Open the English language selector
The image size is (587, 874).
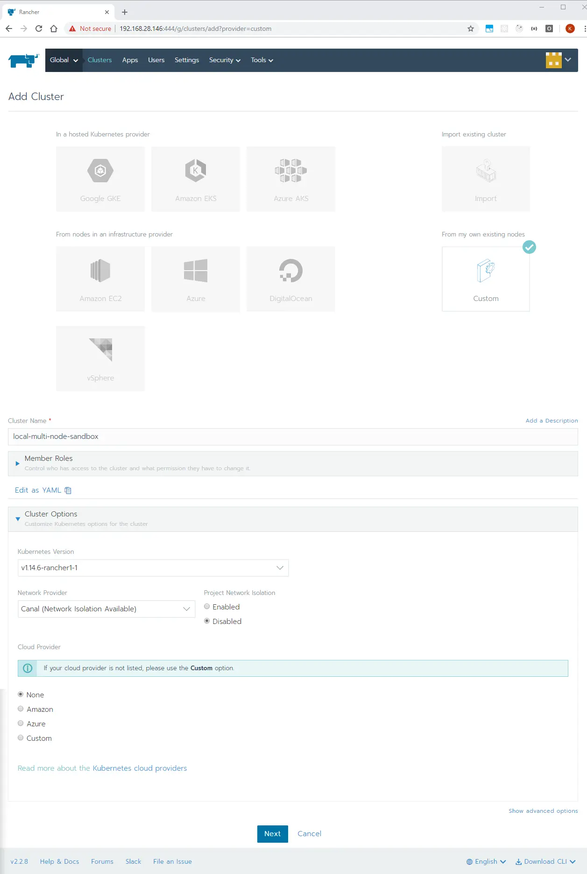click(x=486, y=861)
